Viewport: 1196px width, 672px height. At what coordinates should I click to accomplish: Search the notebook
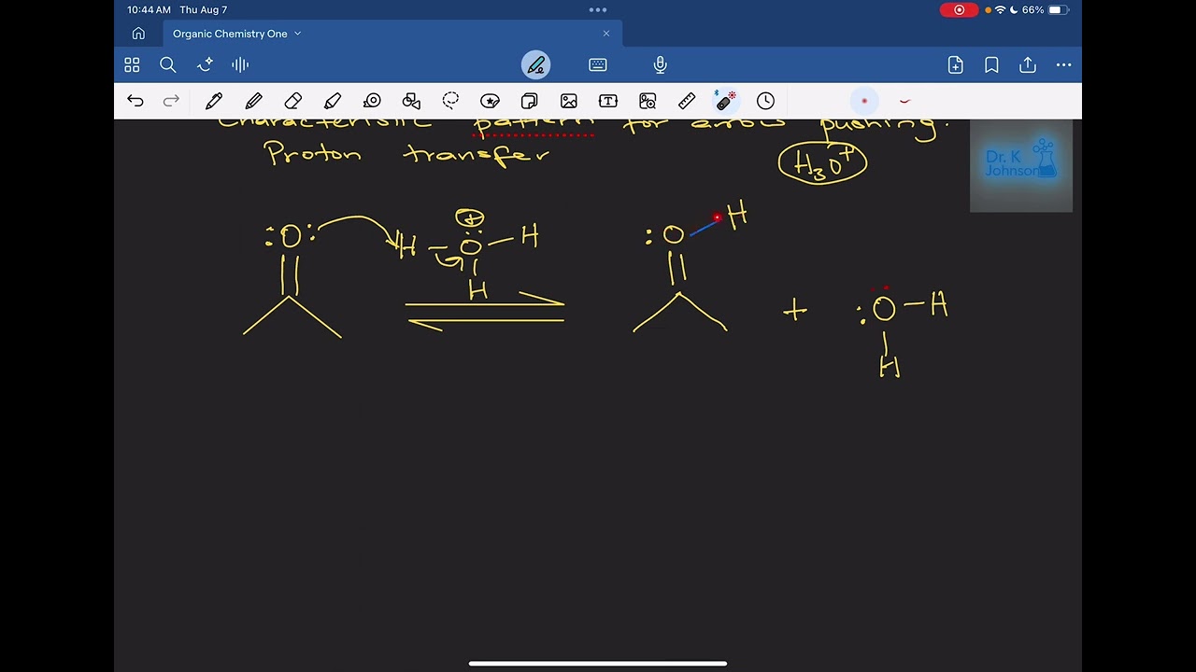click(168, 64)
